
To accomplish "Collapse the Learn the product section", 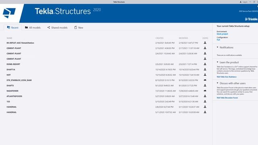I will click(x=217, y=62).
